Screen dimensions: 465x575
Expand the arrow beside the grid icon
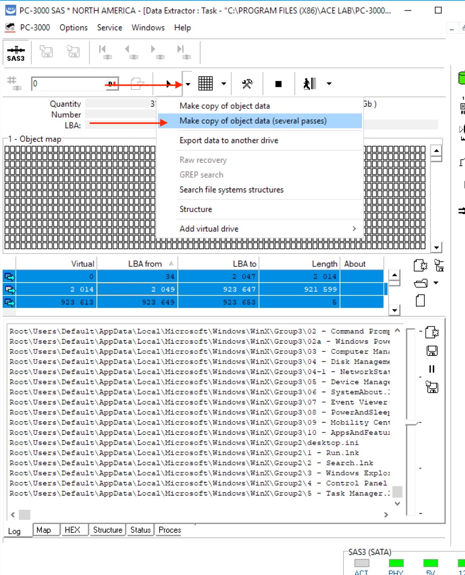click(224, 84)
